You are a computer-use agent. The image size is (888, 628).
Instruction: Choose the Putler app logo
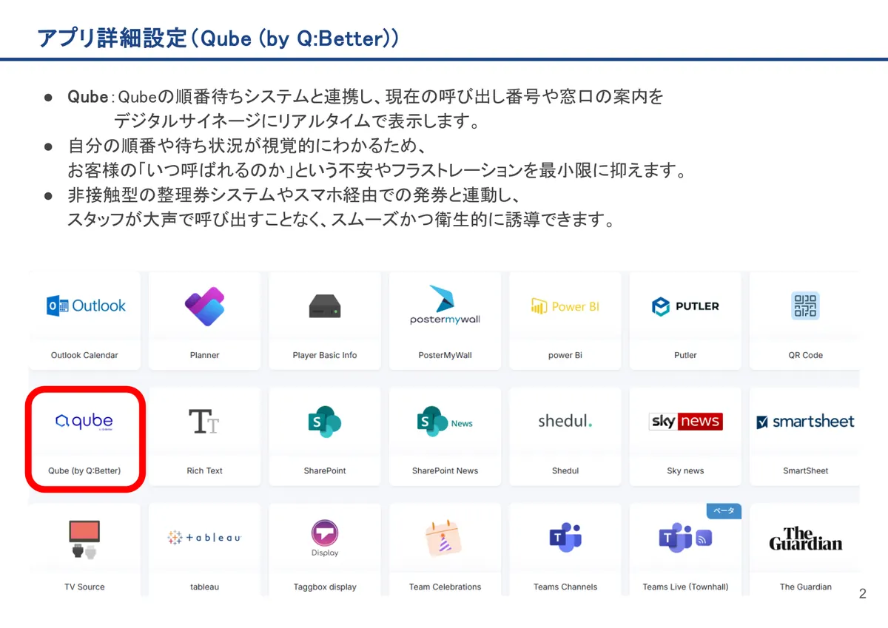pyautogui.click(x=685, y=306)
